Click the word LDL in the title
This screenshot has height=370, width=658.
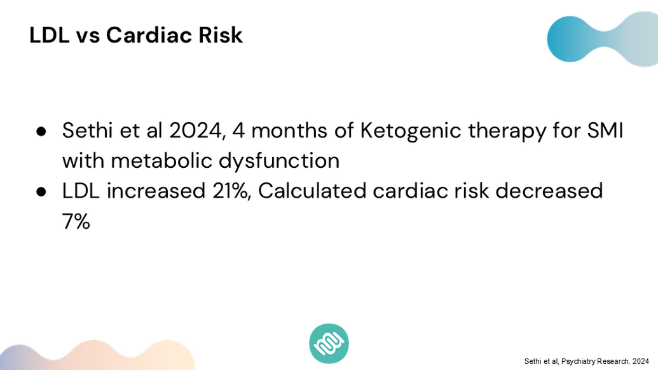(50, 35)
